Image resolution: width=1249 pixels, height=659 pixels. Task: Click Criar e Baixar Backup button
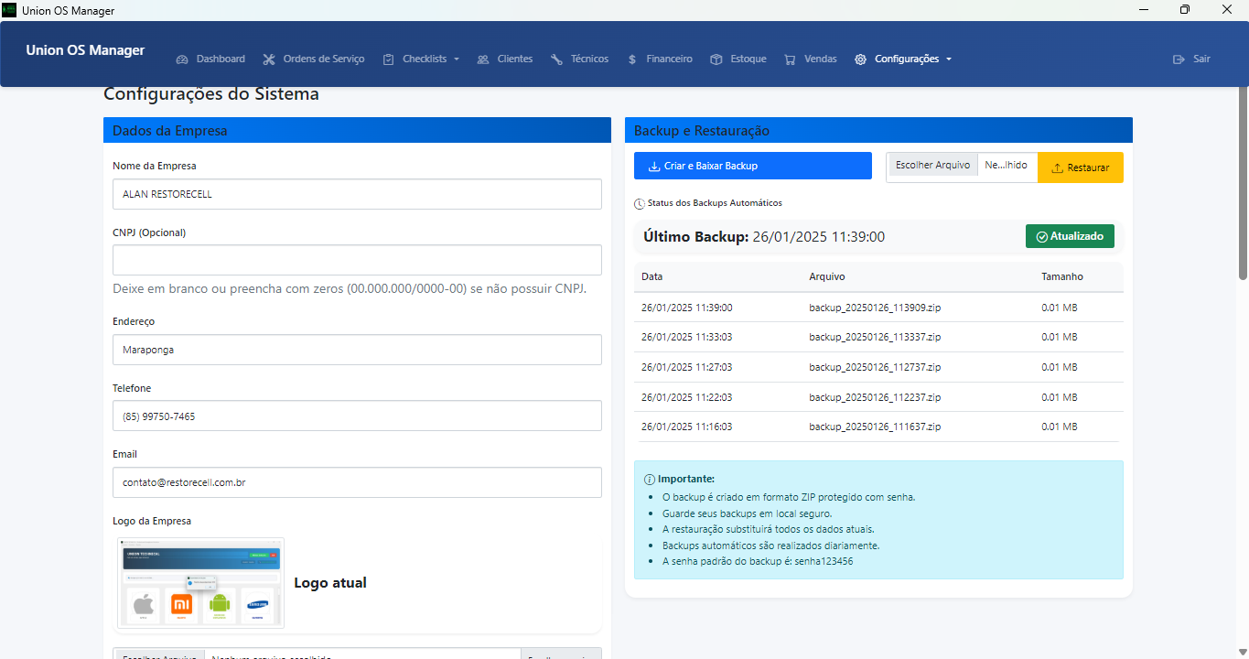(x=752, y=166)
